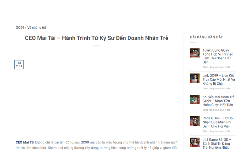Click thumbnail beside 'Link GO99' post
Image resolution: width=251 pixels, height=150 pixels.
[x=195, y=78]
